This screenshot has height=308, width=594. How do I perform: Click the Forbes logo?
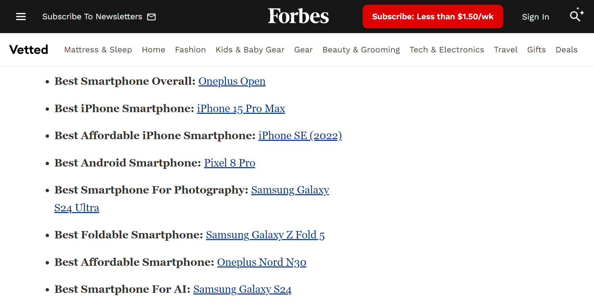tap(298, 16)
